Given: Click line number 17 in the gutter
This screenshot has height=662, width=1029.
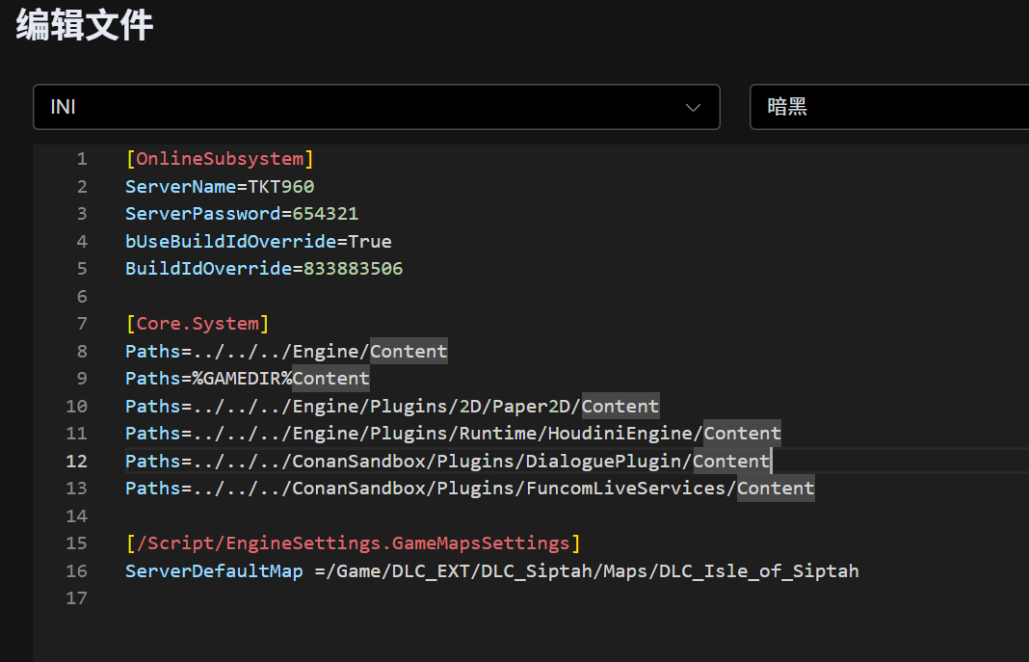Looking at the screenshot, I should coord(76,598).
